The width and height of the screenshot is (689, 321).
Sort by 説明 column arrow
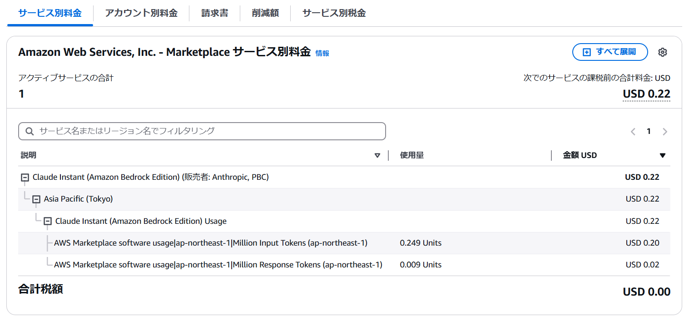(x=377, y=155)
